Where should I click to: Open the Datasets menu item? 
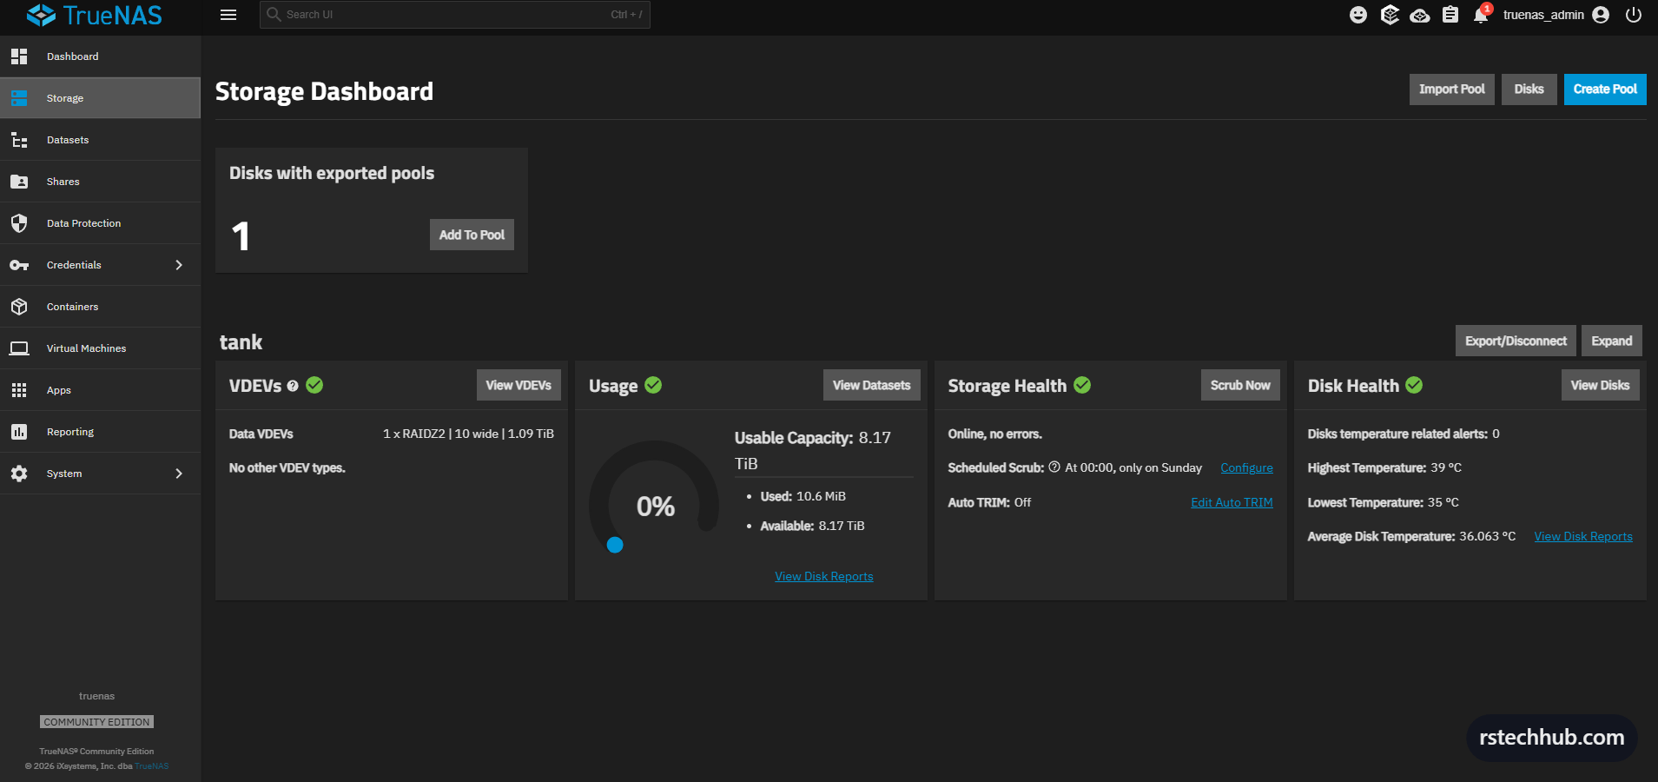coord(100,140)
